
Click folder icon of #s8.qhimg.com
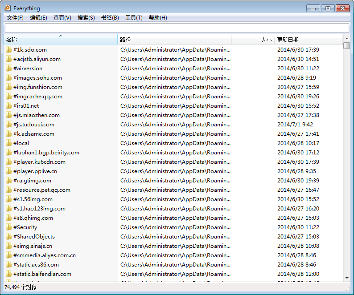pyautogui.click(x=8, y=218)
